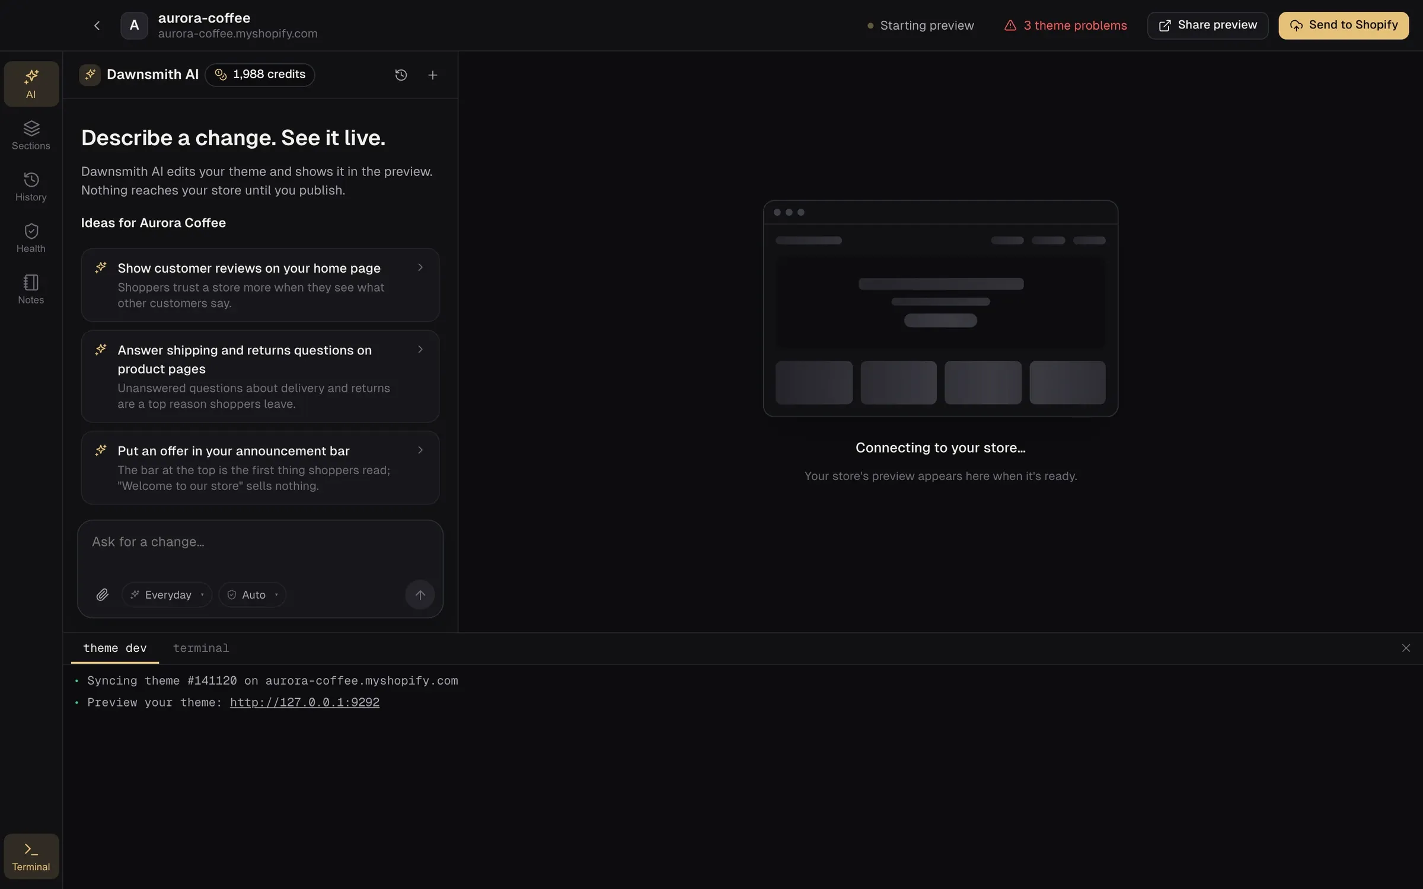Click the aurora-coffee.myshopify.com header domain
The image size is (1423, 889).
point(238,34)
